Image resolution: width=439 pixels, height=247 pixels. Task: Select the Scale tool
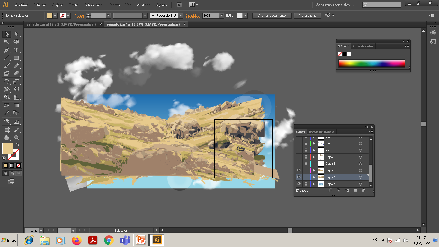click(x=16, y=82)
